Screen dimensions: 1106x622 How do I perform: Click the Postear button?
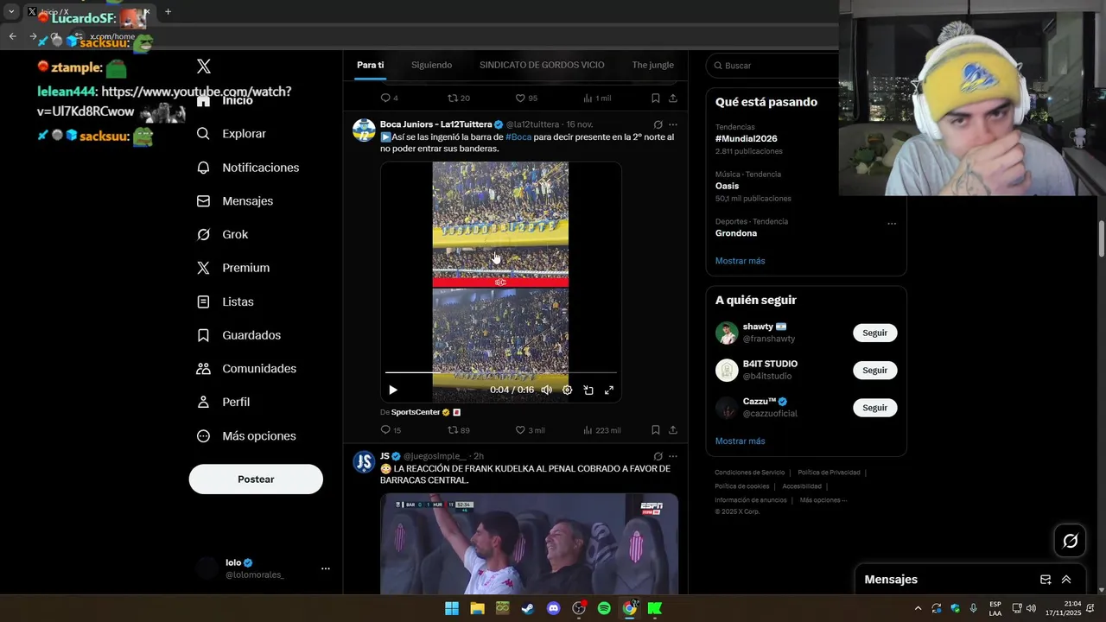pyautogui.click(x=256, y=479)
